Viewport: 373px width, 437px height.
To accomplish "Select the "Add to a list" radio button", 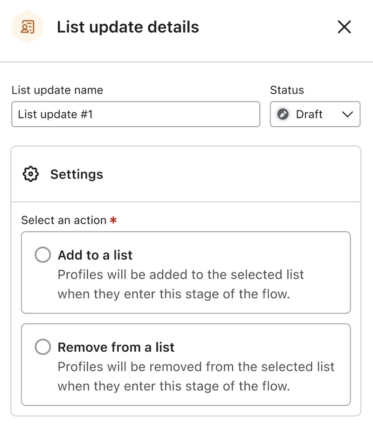I will [x=43, y=255].
